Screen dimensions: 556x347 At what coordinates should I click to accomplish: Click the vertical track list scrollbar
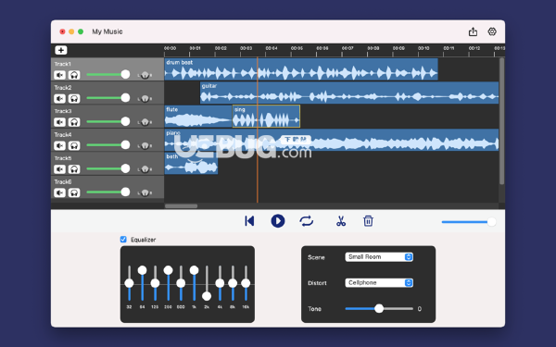point(501,121)
